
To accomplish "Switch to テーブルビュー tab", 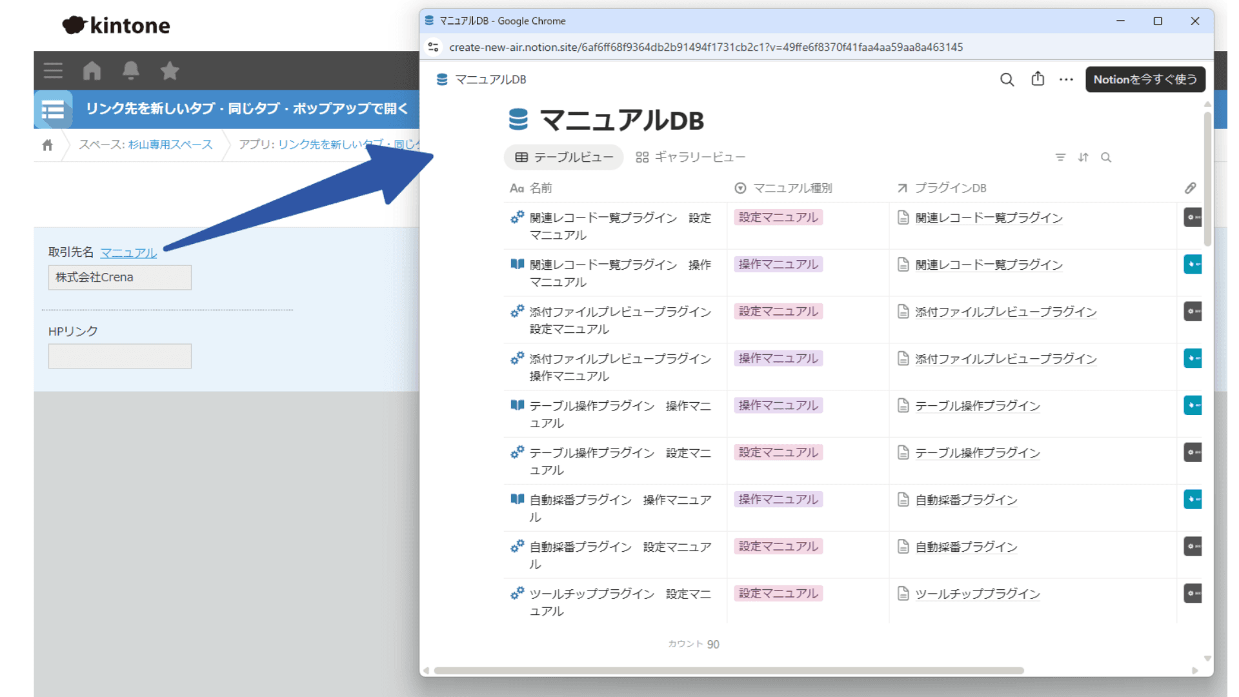I will click(x=563, y=157).
